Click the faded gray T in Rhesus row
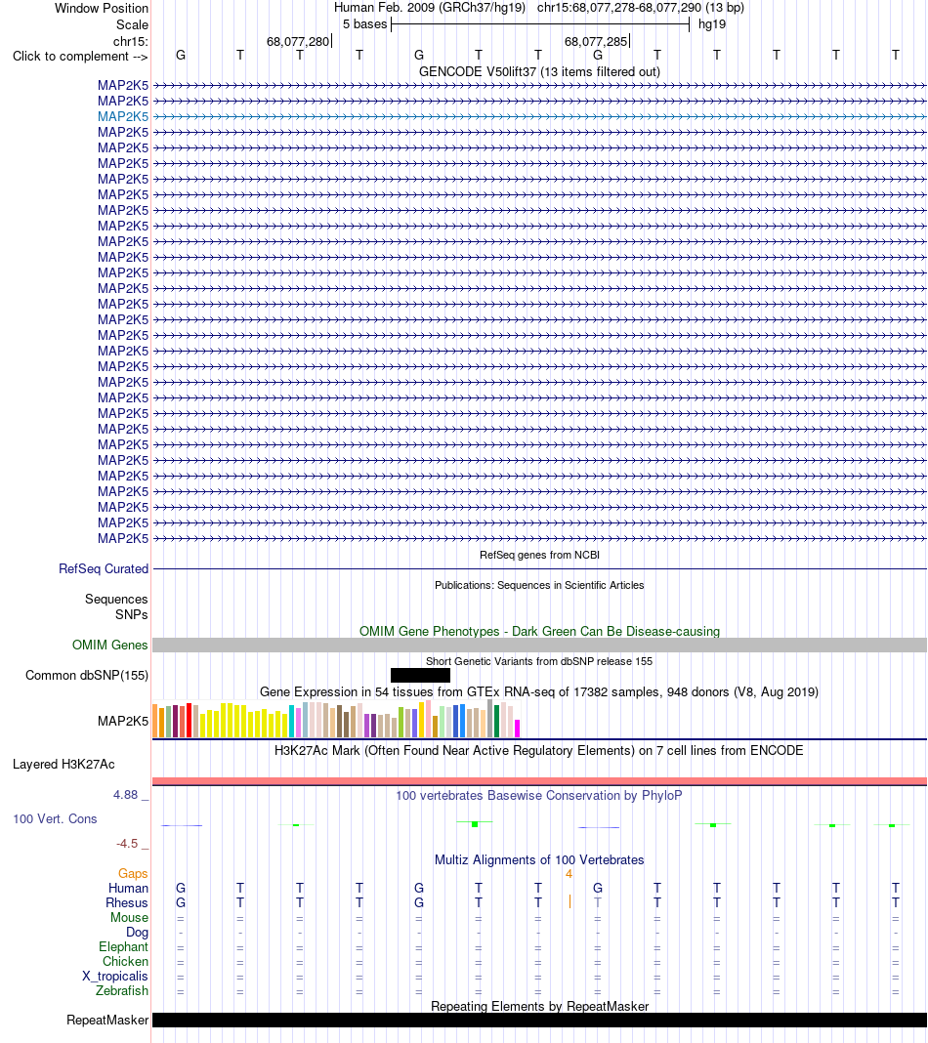 point(598,902)
